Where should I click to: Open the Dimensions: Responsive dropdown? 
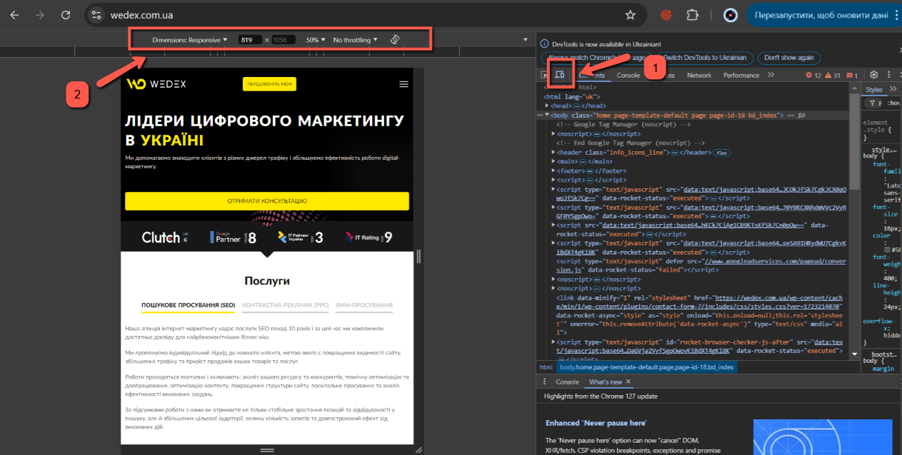click(190, 40)
